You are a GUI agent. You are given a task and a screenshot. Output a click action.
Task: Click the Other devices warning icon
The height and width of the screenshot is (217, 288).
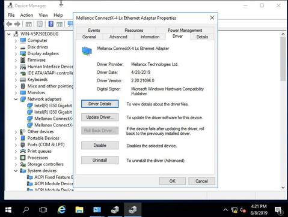pos(23,132)
